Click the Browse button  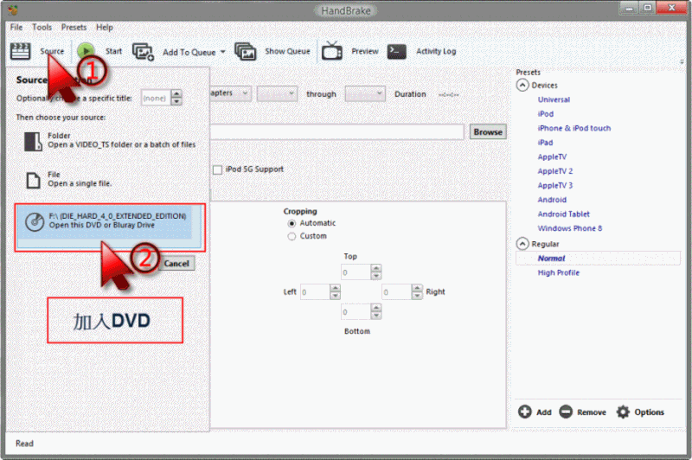(x=488, y=132)
